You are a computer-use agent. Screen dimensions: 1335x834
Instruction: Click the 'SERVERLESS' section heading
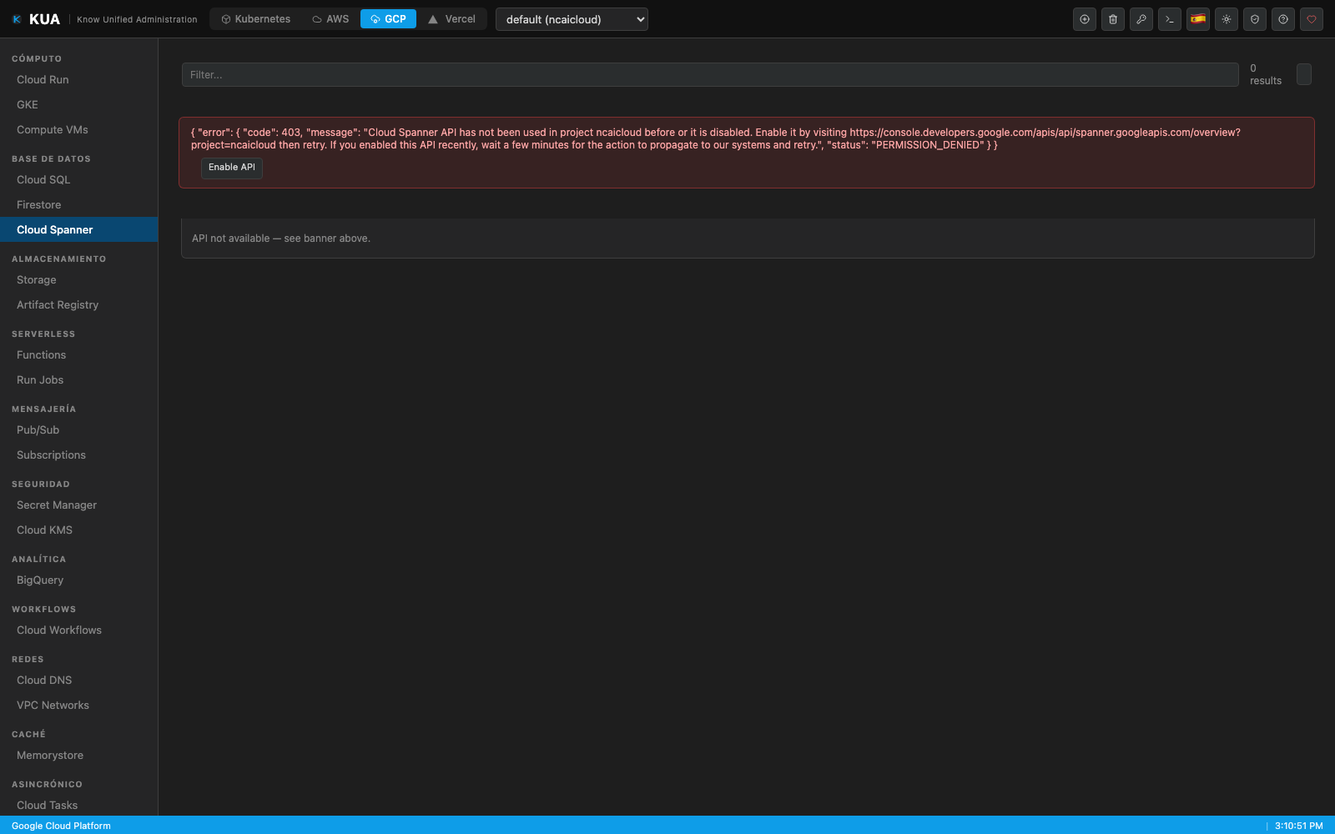click(x=43, y=334)
